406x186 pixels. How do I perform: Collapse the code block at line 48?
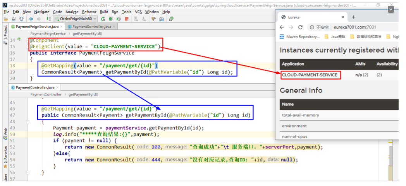point(28,122)
